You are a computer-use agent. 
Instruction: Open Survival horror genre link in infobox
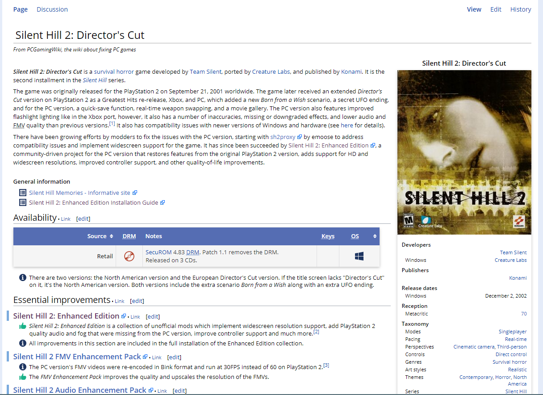point(510,362)
